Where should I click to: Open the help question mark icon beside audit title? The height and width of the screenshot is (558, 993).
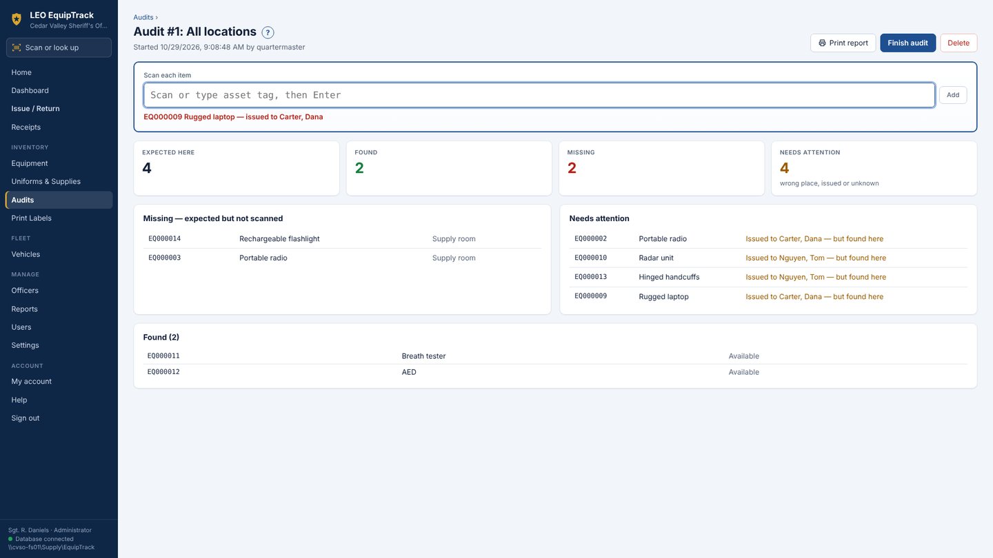click(x=268, y=32)
